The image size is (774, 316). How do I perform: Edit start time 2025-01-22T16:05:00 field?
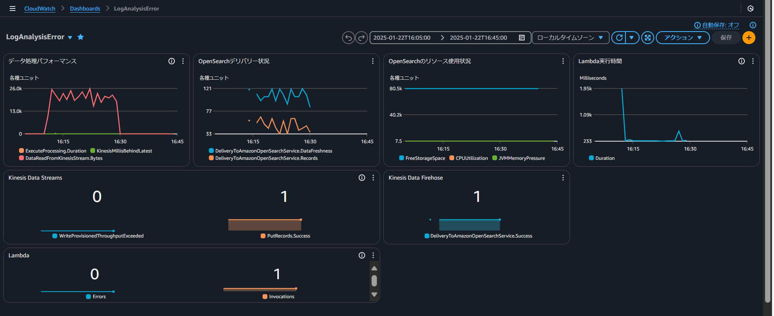click(x=402, y=38)
